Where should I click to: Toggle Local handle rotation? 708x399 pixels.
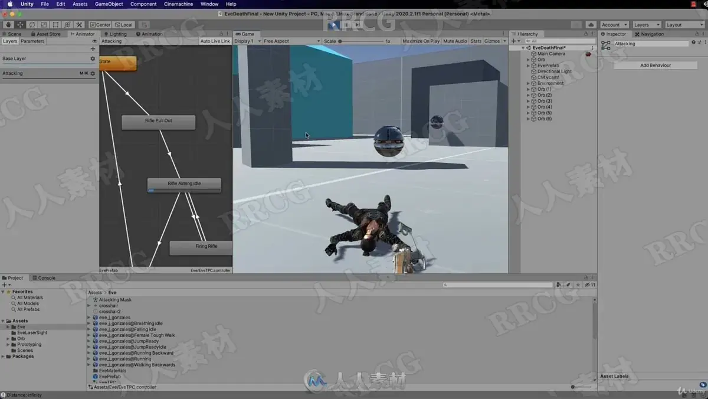click(124, 25)
